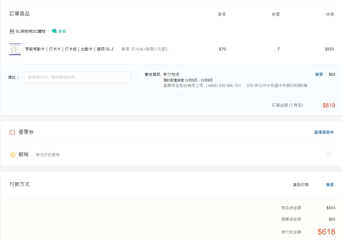
Task: Open the 選擇優惠券 coupon selector
Action: click(324, 132)
